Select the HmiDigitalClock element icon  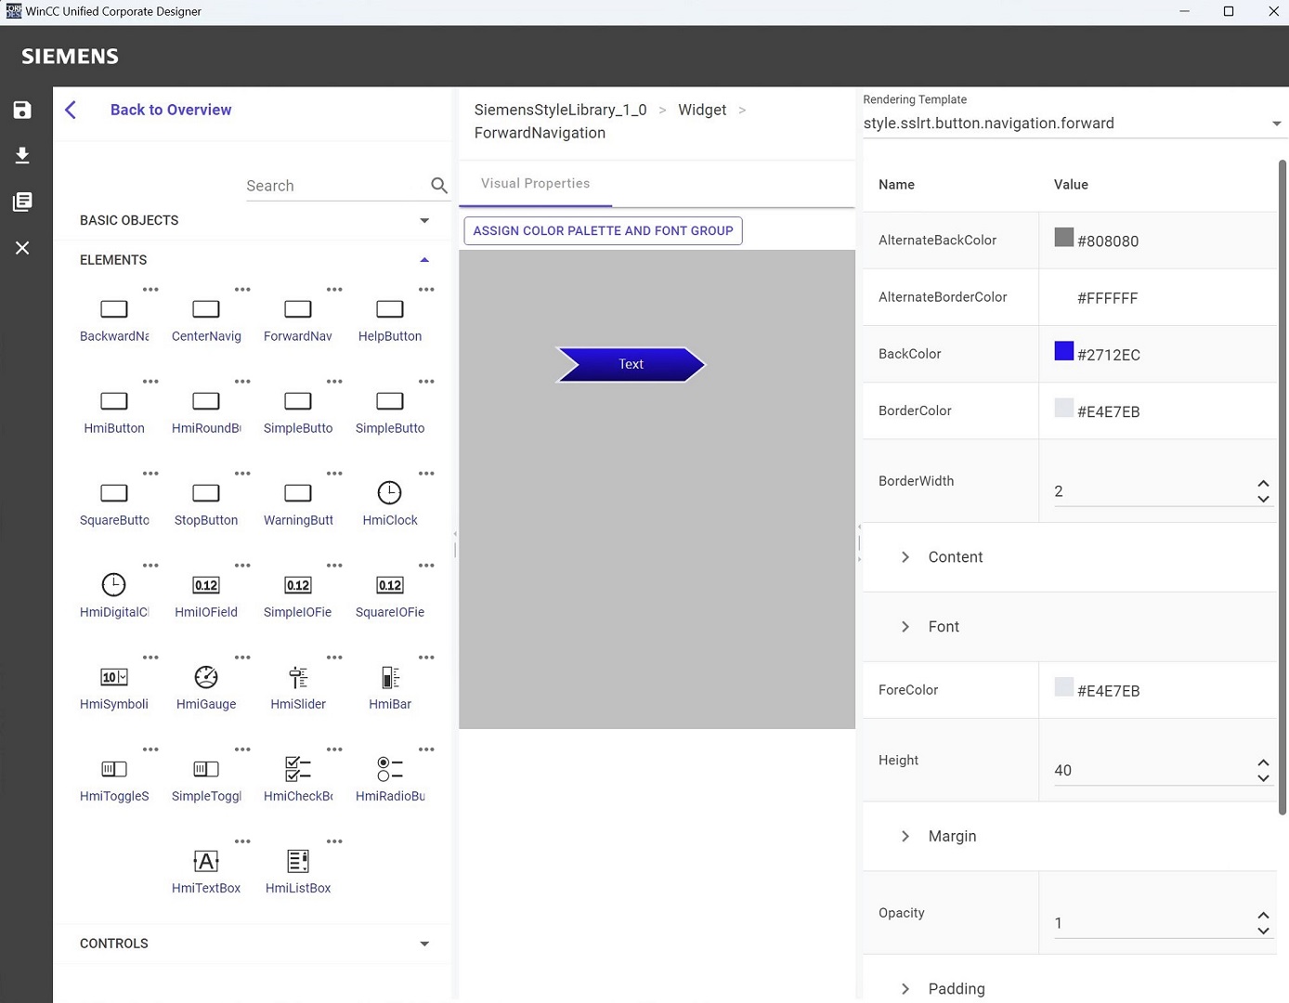click(x=113, y=584)
